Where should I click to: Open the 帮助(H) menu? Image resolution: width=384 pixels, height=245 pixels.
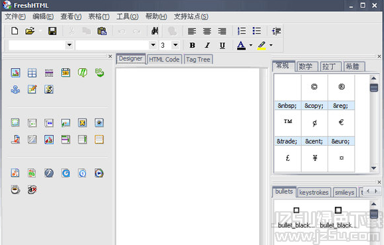156,17
